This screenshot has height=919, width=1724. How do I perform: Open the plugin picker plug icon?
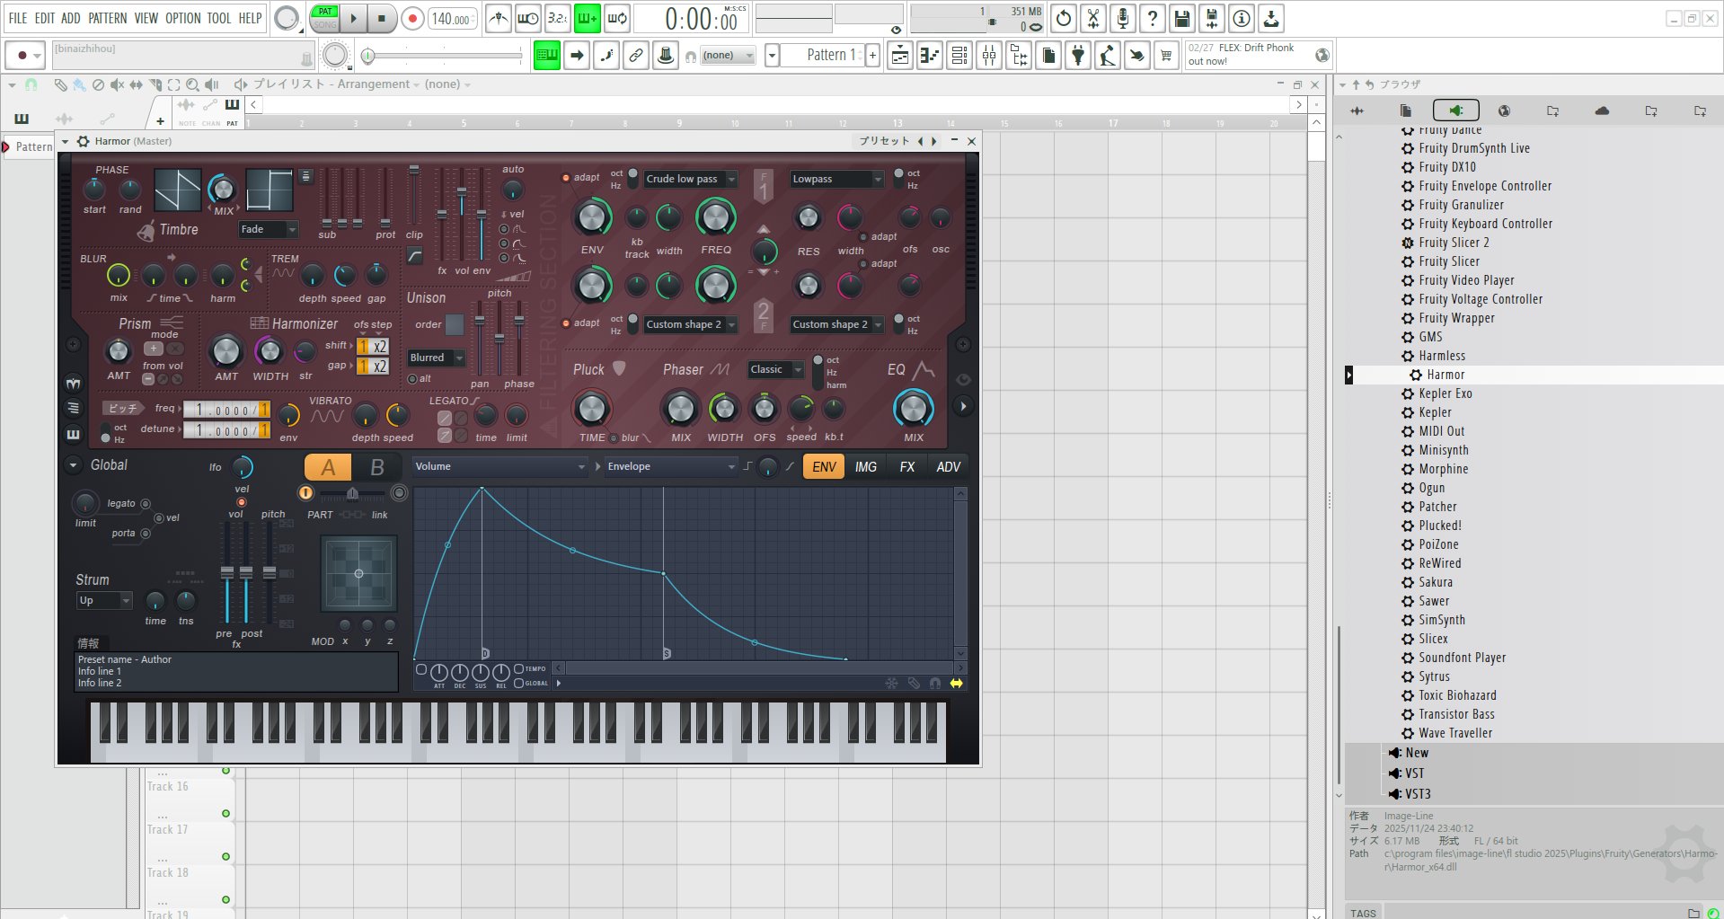tap(1078, 56)
